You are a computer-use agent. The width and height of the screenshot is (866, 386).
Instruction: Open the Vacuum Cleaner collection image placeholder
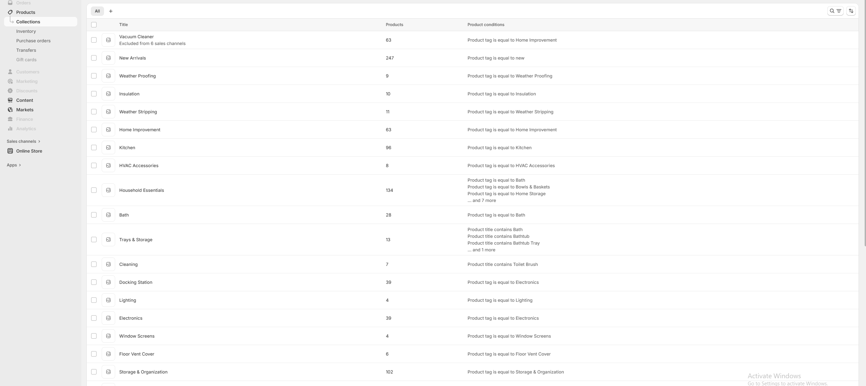coord(108,40)
